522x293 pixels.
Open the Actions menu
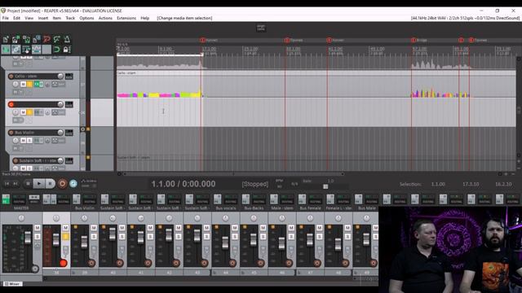click(x=105, y=18)
